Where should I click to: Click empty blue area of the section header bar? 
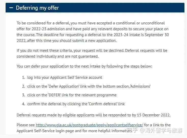click(x=122, y=8)
